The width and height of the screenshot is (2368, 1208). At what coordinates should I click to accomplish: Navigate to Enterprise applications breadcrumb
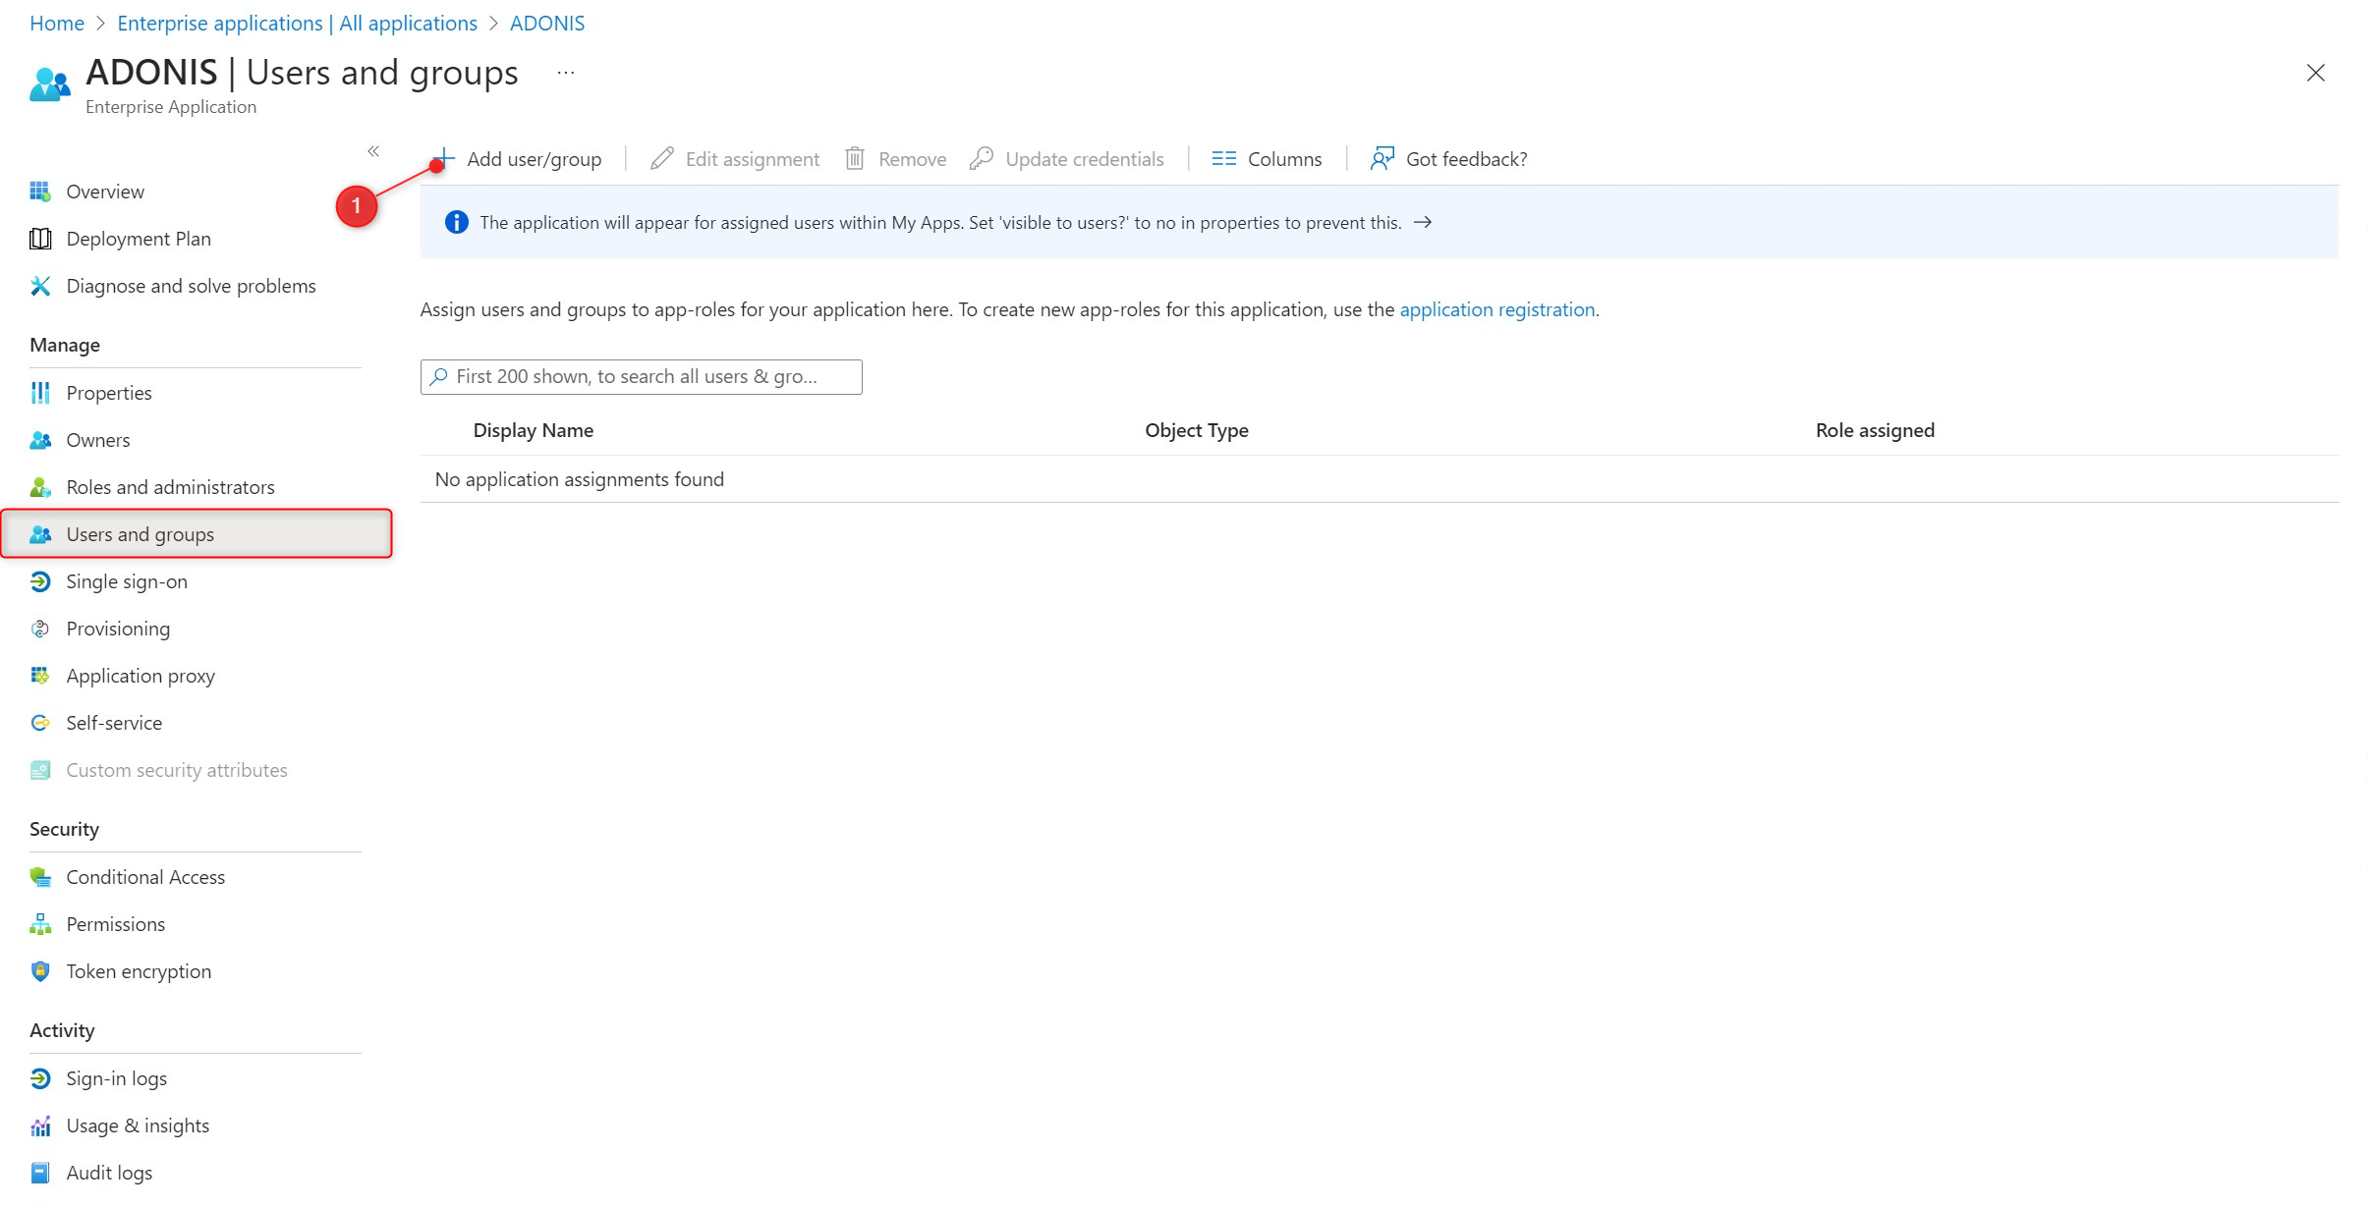(297, 23)
